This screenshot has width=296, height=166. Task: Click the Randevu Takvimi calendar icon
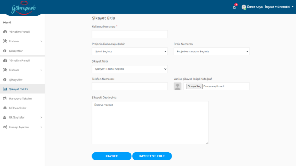[x=5, y=98]
